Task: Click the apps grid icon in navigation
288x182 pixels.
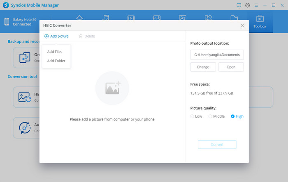Action: [x=208, y=18]
